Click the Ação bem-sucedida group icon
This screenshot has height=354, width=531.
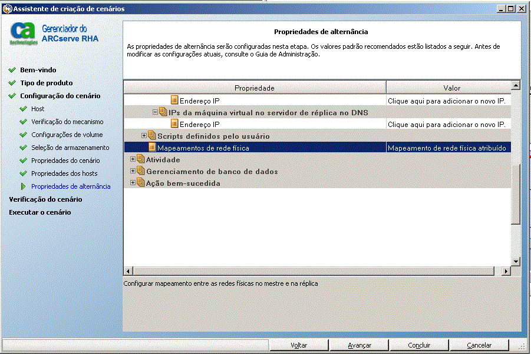[141, 183]
